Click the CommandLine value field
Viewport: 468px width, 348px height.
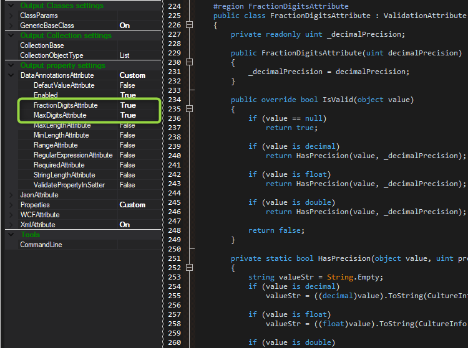139,245
